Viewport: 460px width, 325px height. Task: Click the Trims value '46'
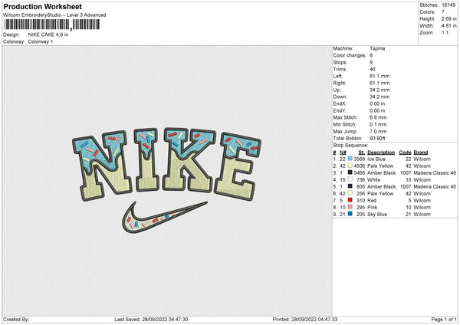373,69
